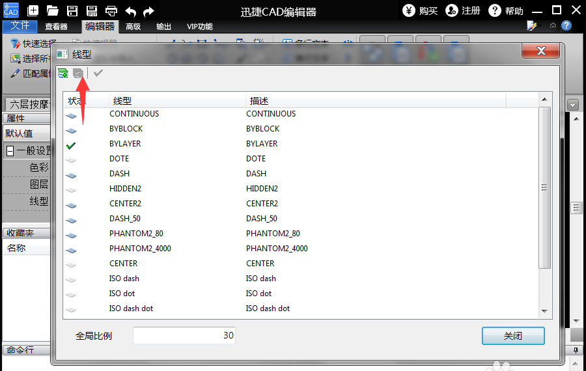
Task: Select the CENTER linetype name
Action: coord(123,263)
